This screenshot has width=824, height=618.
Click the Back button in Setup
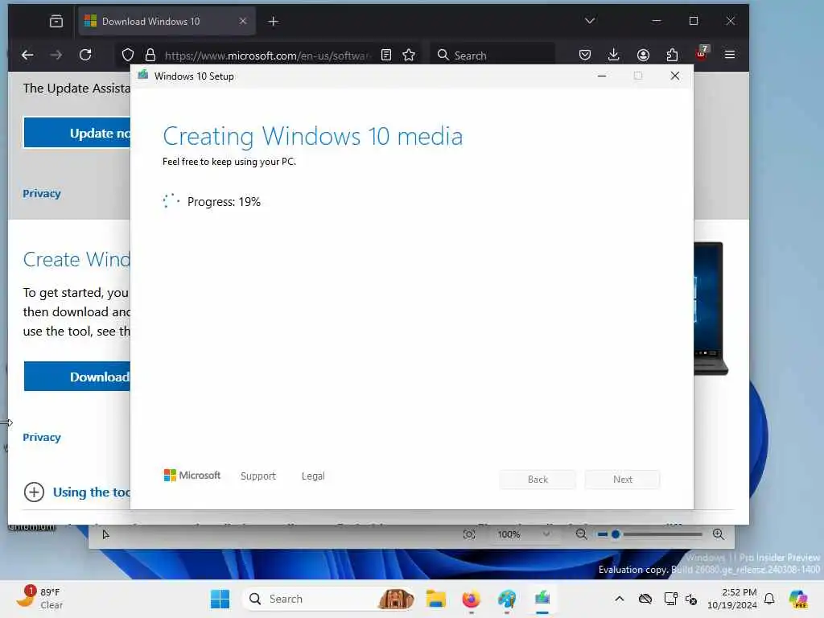coord(538,480)
